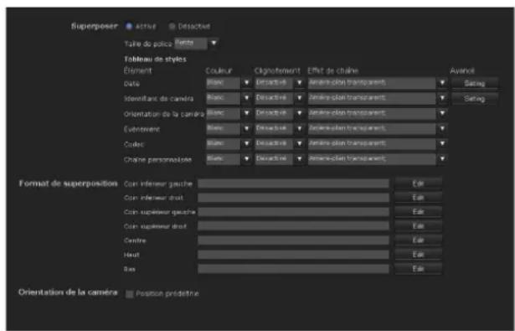Open Couleur dropdown for Date row

(229, 83)
